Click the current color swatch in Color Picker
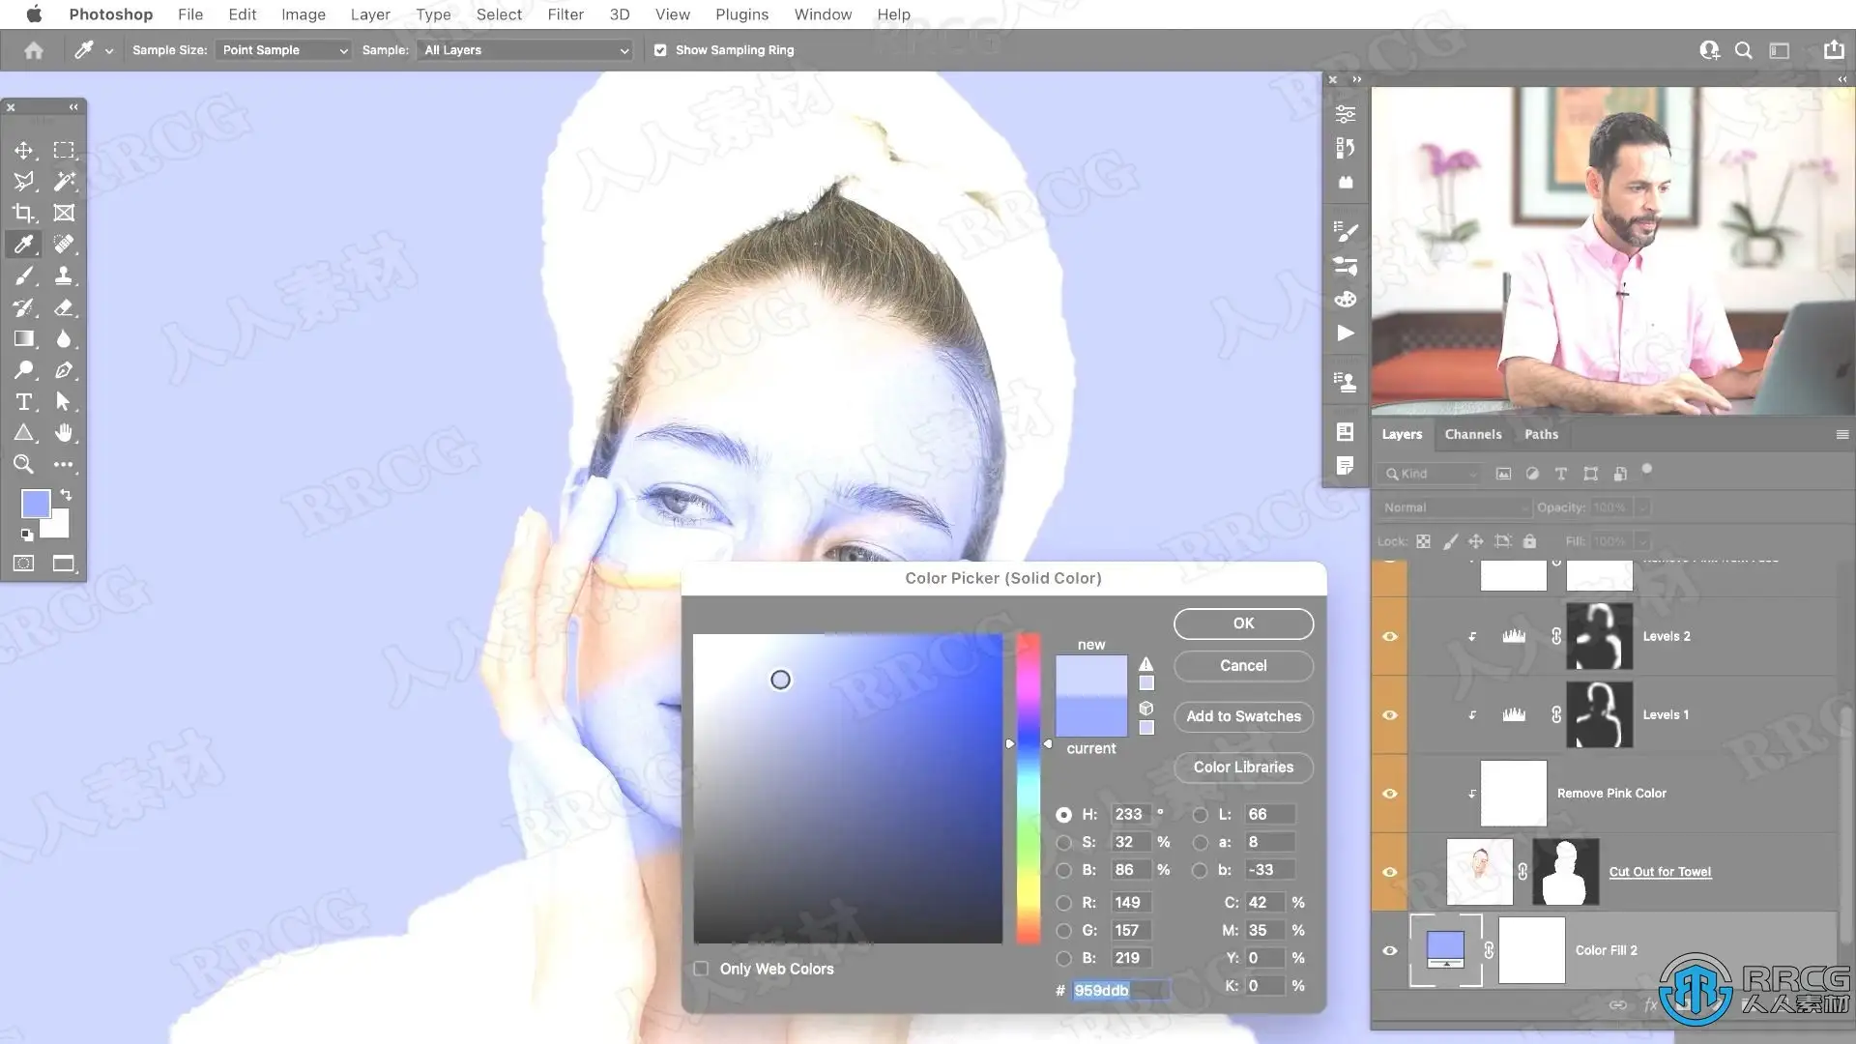 click(x=1091, y=717)
